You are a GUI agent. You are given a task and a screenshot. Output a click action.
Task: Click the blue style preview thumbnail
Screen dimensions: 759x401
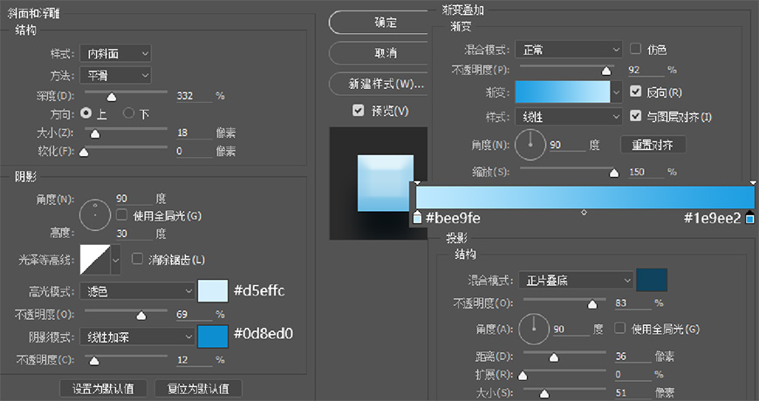coord(386,183)
